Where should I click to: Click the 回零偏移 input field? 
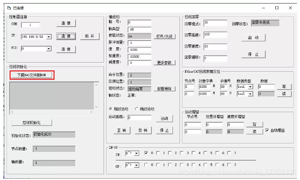tap(215, 59)
